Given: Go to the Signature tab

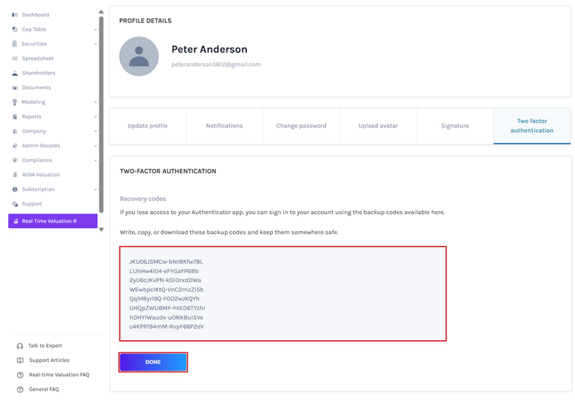Looking at the screenshot, I should click(x=454, y=126).
